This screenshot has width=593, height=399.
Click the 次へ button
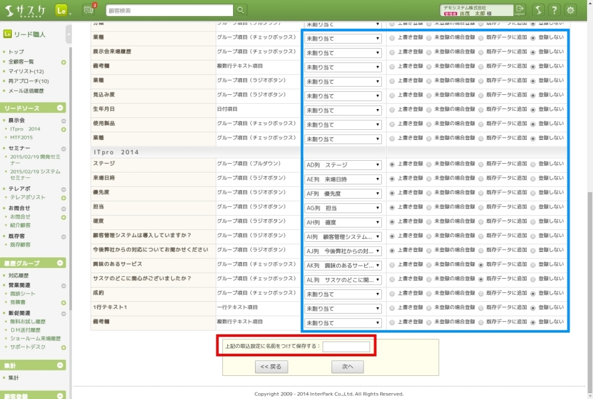(347, 367)
